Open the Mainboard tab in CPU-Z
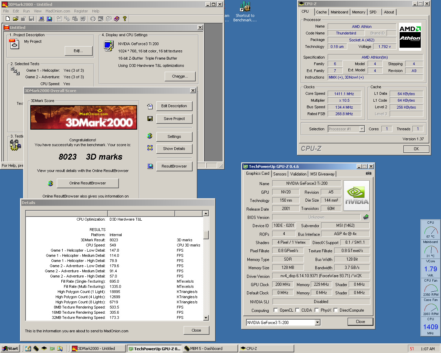This screenshot has height=353, width=441. coord(339,12)
